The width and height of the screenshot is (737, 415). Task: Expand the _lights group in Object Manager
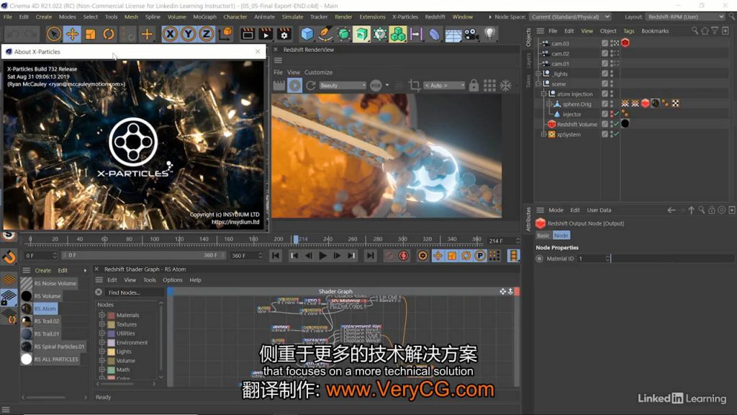[538, 74]
